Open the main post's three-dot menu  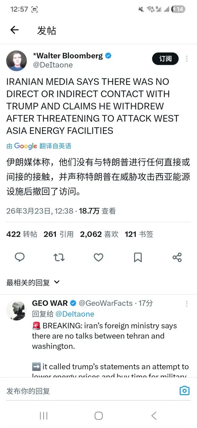pos(187,59)
